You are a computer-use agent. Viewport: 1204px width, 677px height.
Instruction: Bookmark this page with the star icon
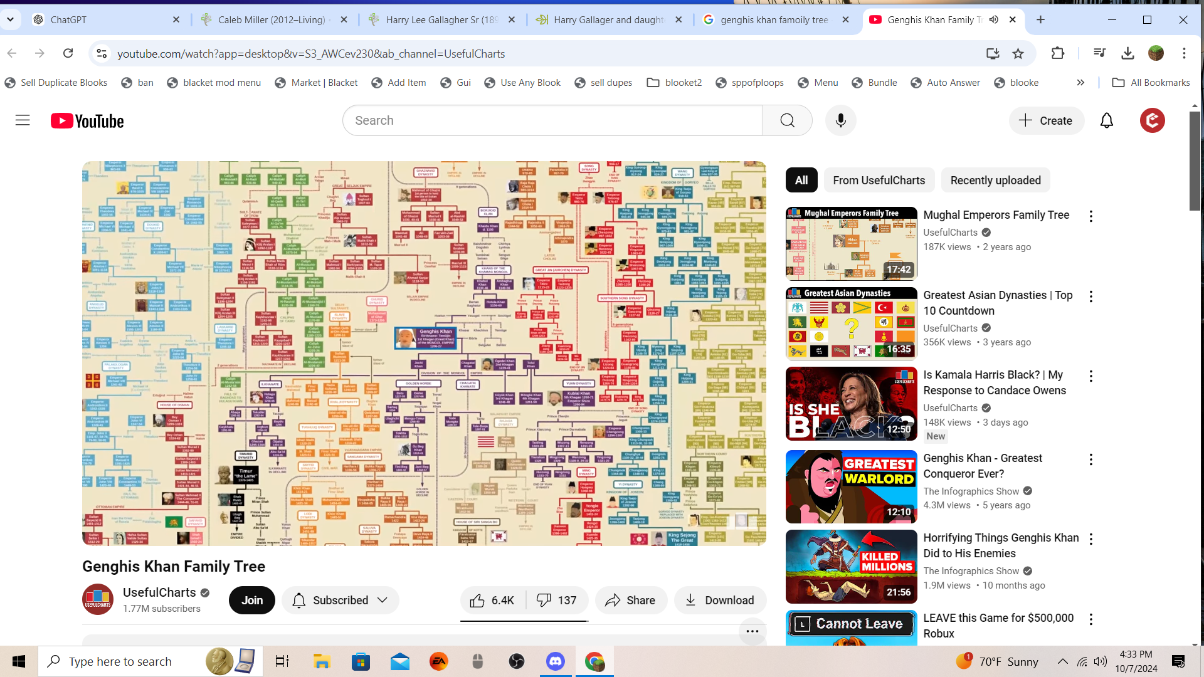pos(1018,54)
